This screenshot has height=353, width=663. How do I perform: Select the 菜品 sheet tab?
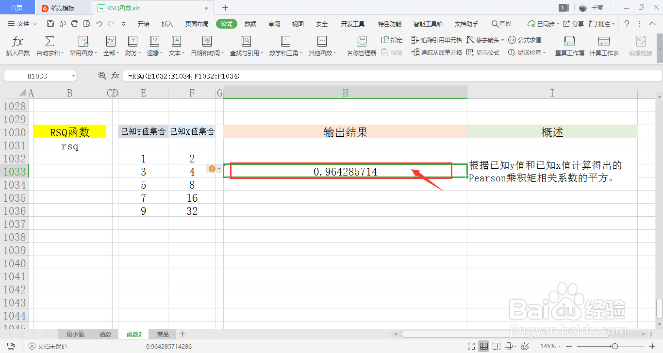click(163, 334)
